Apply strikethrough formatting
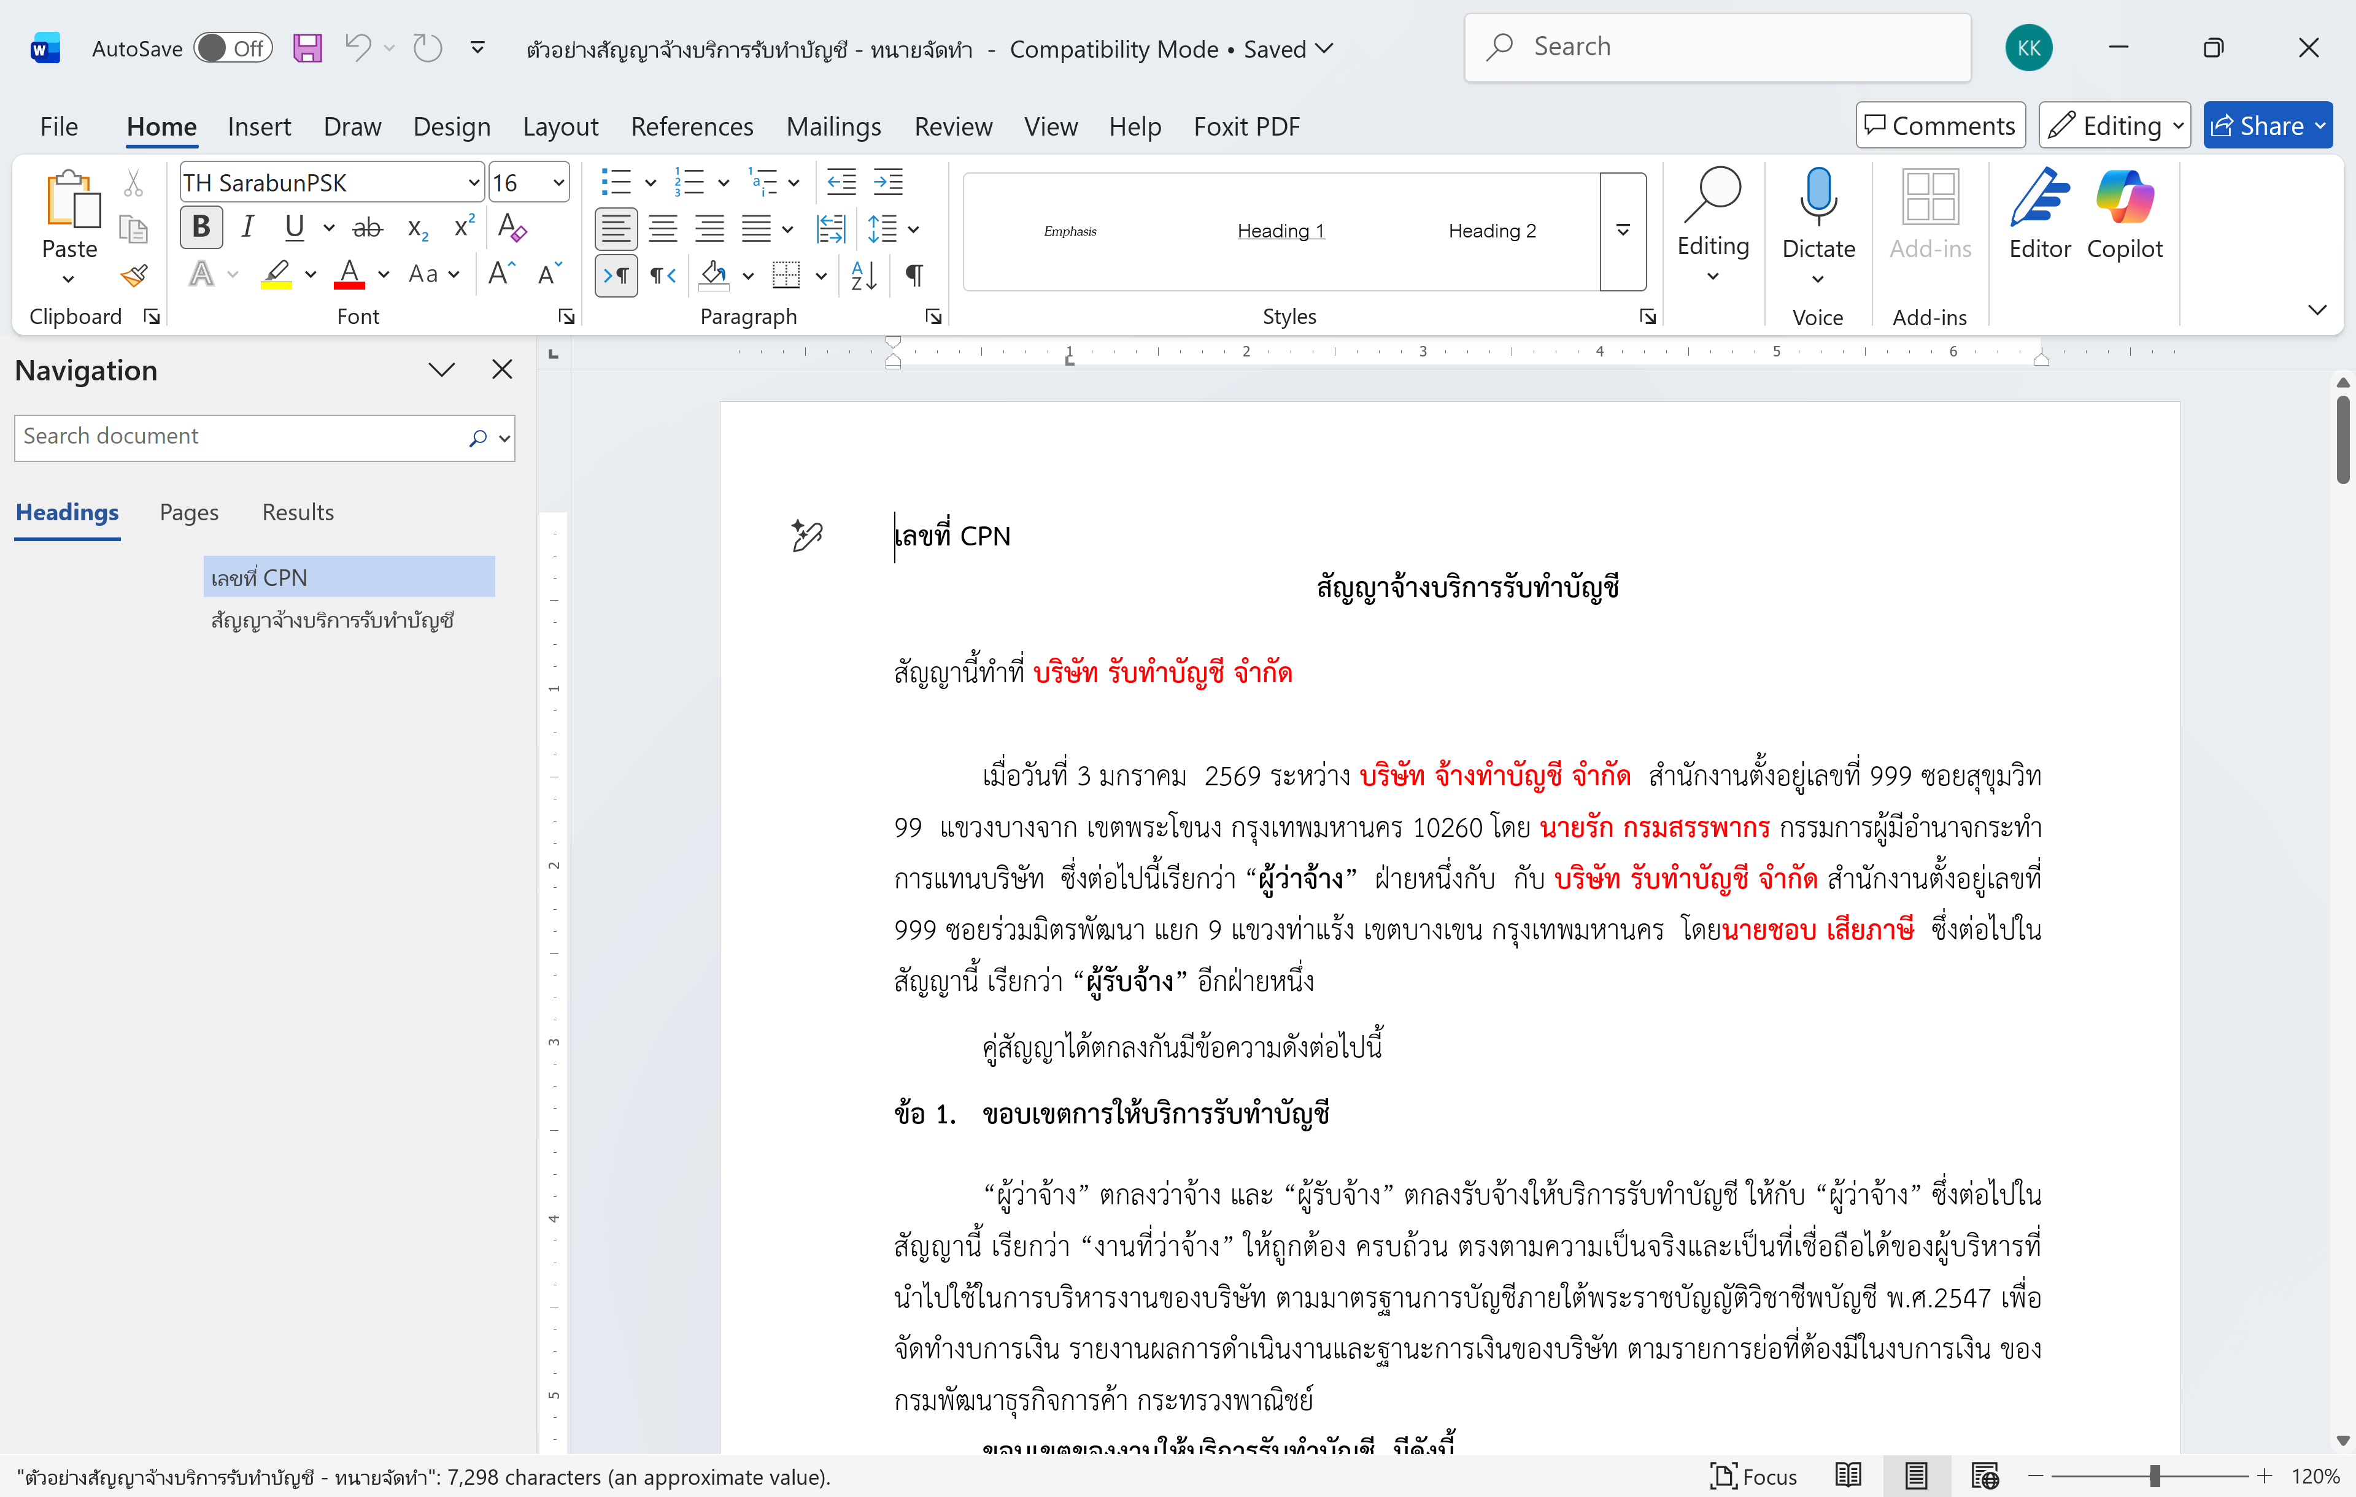2356x1497 pixels. pos(367,228)
